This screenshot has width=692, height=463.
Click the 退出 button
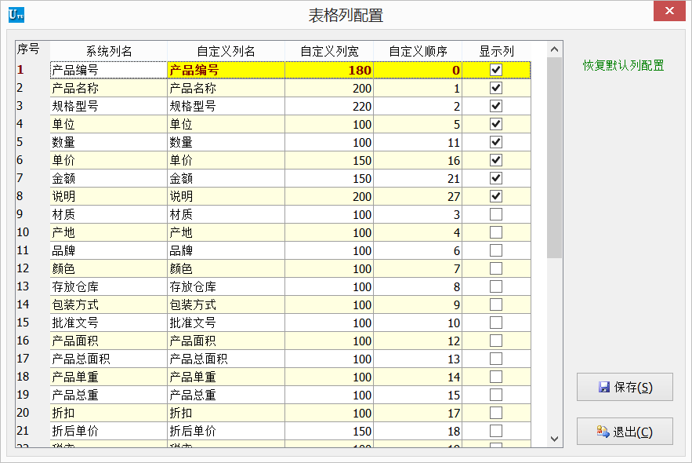(x=625, y=431)
